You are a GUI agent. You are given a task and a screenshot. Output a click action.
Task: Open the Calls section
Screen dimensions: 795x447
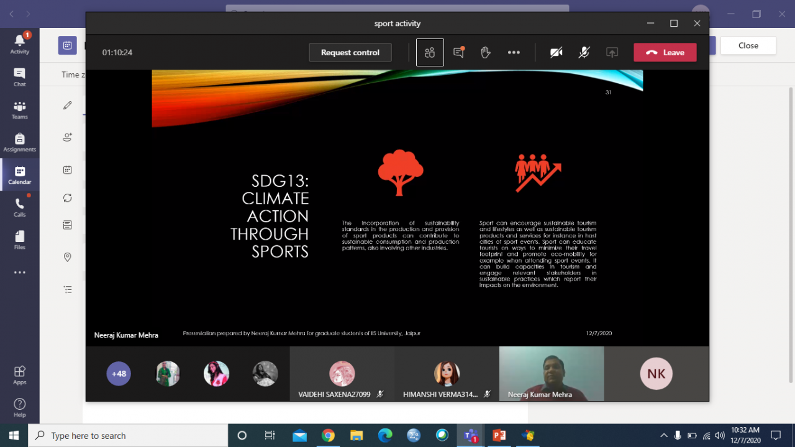coord(19,207)
